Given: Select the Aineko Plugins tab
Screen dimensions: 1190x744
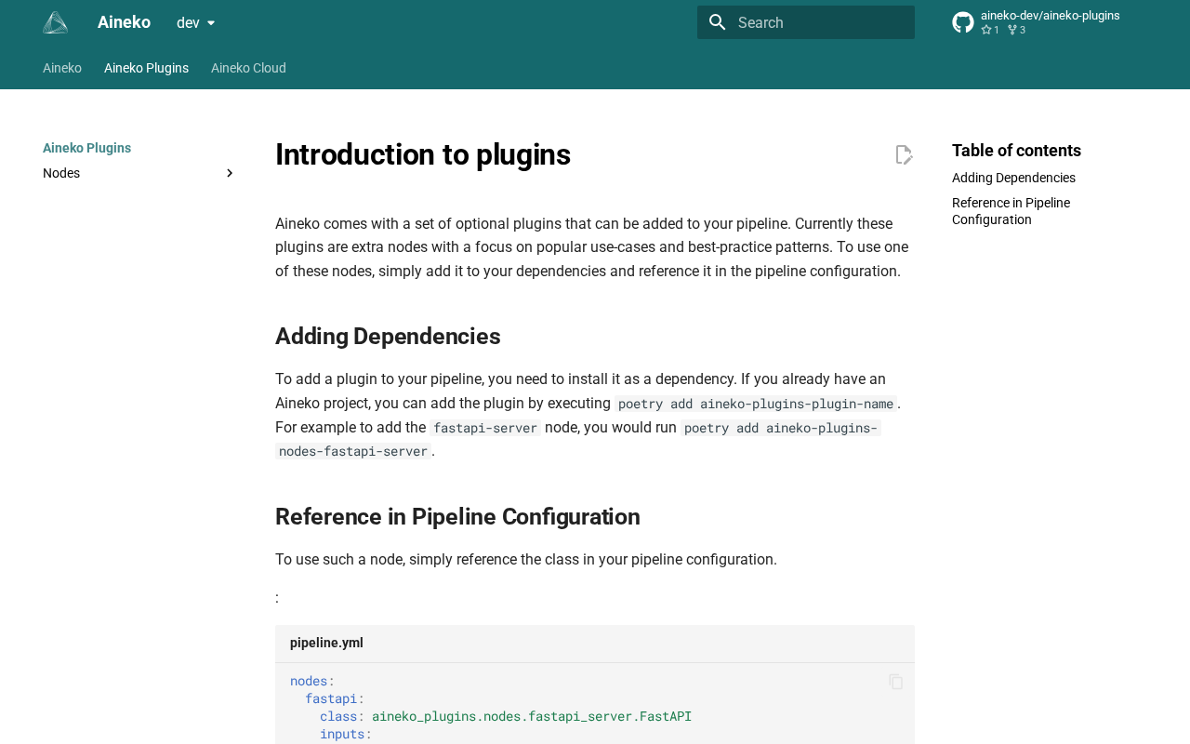Looking at the screenshot, I should click(146, 68).
